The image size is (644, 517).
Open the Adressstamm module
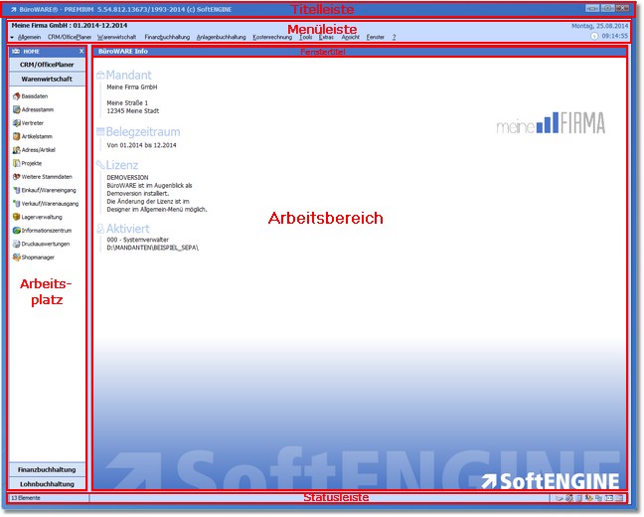[36, 109]
